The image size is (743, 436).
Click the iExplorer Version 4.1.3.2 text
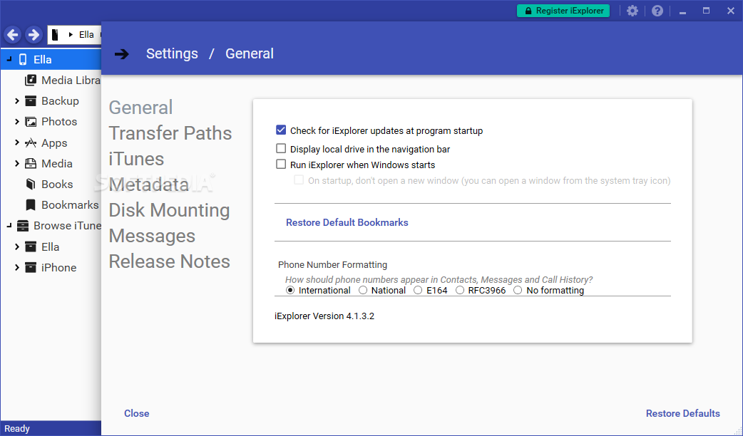pyautogui.click(x=324, y=316)
